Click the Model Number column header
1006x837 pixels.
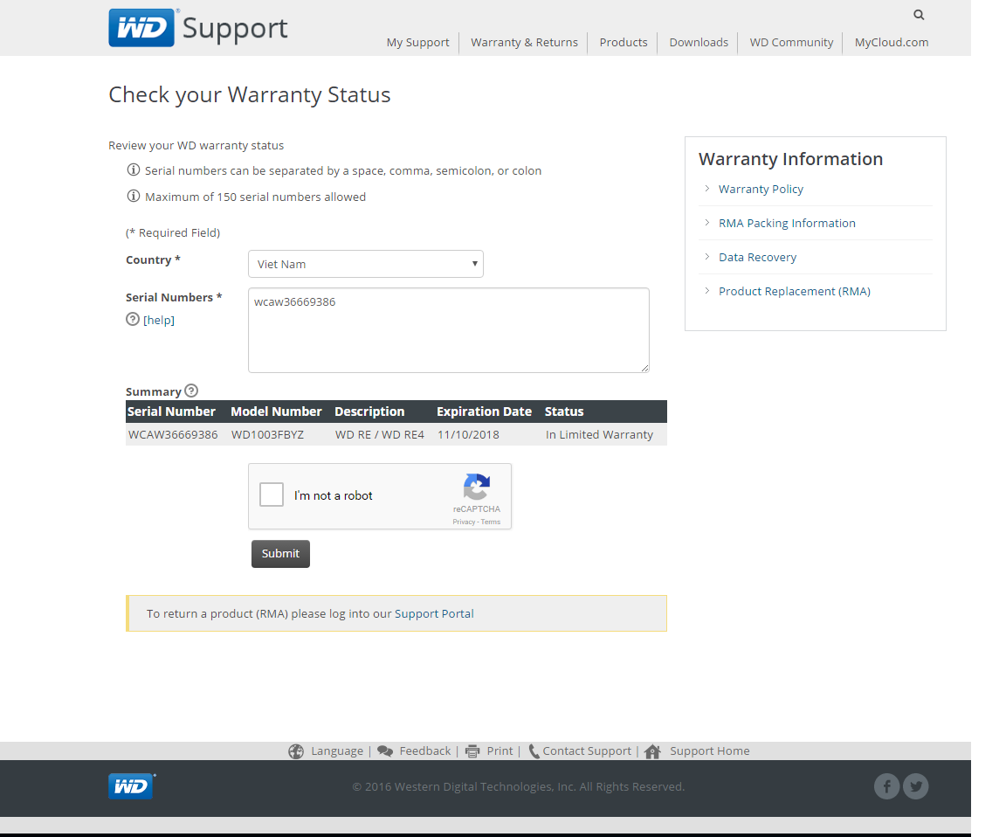(276, 412)
